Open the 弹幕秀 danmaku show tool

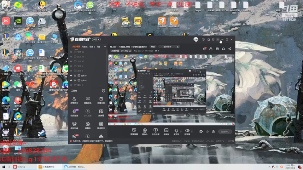pos(87,125)
